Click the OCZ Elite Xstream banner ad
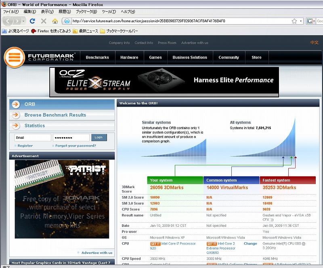323x268 pixels. point(164,82)
